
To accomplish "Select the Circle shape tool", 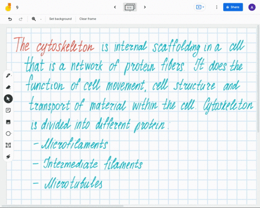I will coord(8,134).
